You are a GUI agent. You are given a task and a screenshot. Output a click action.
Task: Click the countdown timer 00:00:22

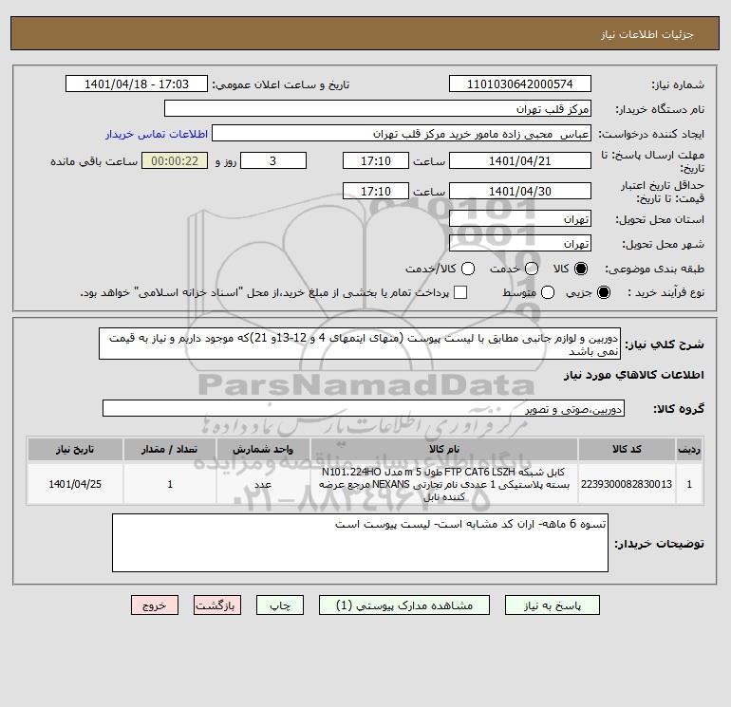[x=175, y=160]
